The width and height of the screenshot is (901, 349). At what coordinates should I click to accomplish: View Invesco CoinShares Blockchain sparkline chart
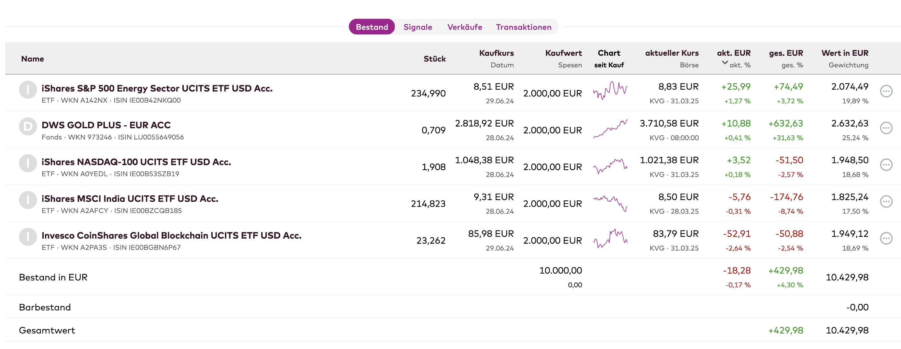point(610,239)
